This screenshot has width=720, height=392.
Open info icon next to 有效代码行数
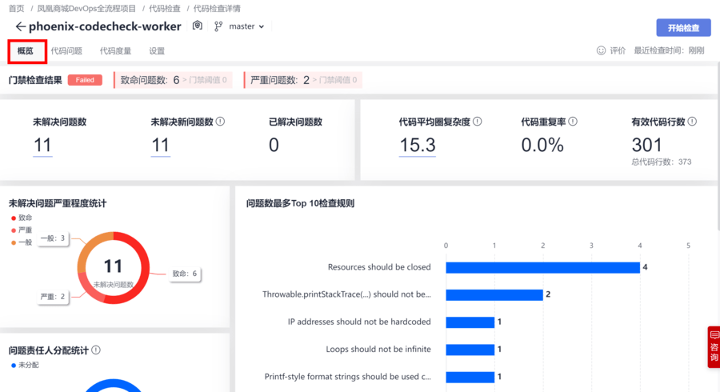693,122
